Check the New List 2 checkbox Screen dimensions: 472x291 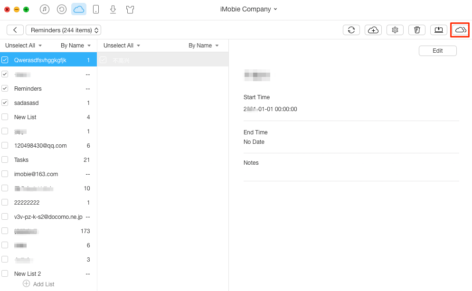5,273
